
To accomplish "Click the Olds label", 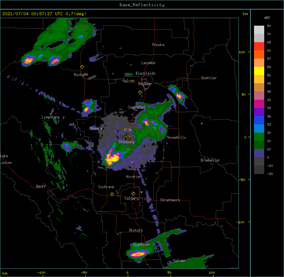I will click(x=128, y=130).
